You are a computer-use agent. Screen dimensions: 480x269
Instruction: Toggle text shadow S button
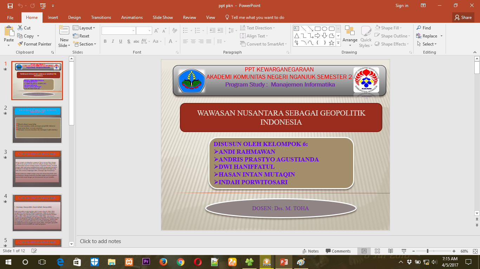(129, 41)
